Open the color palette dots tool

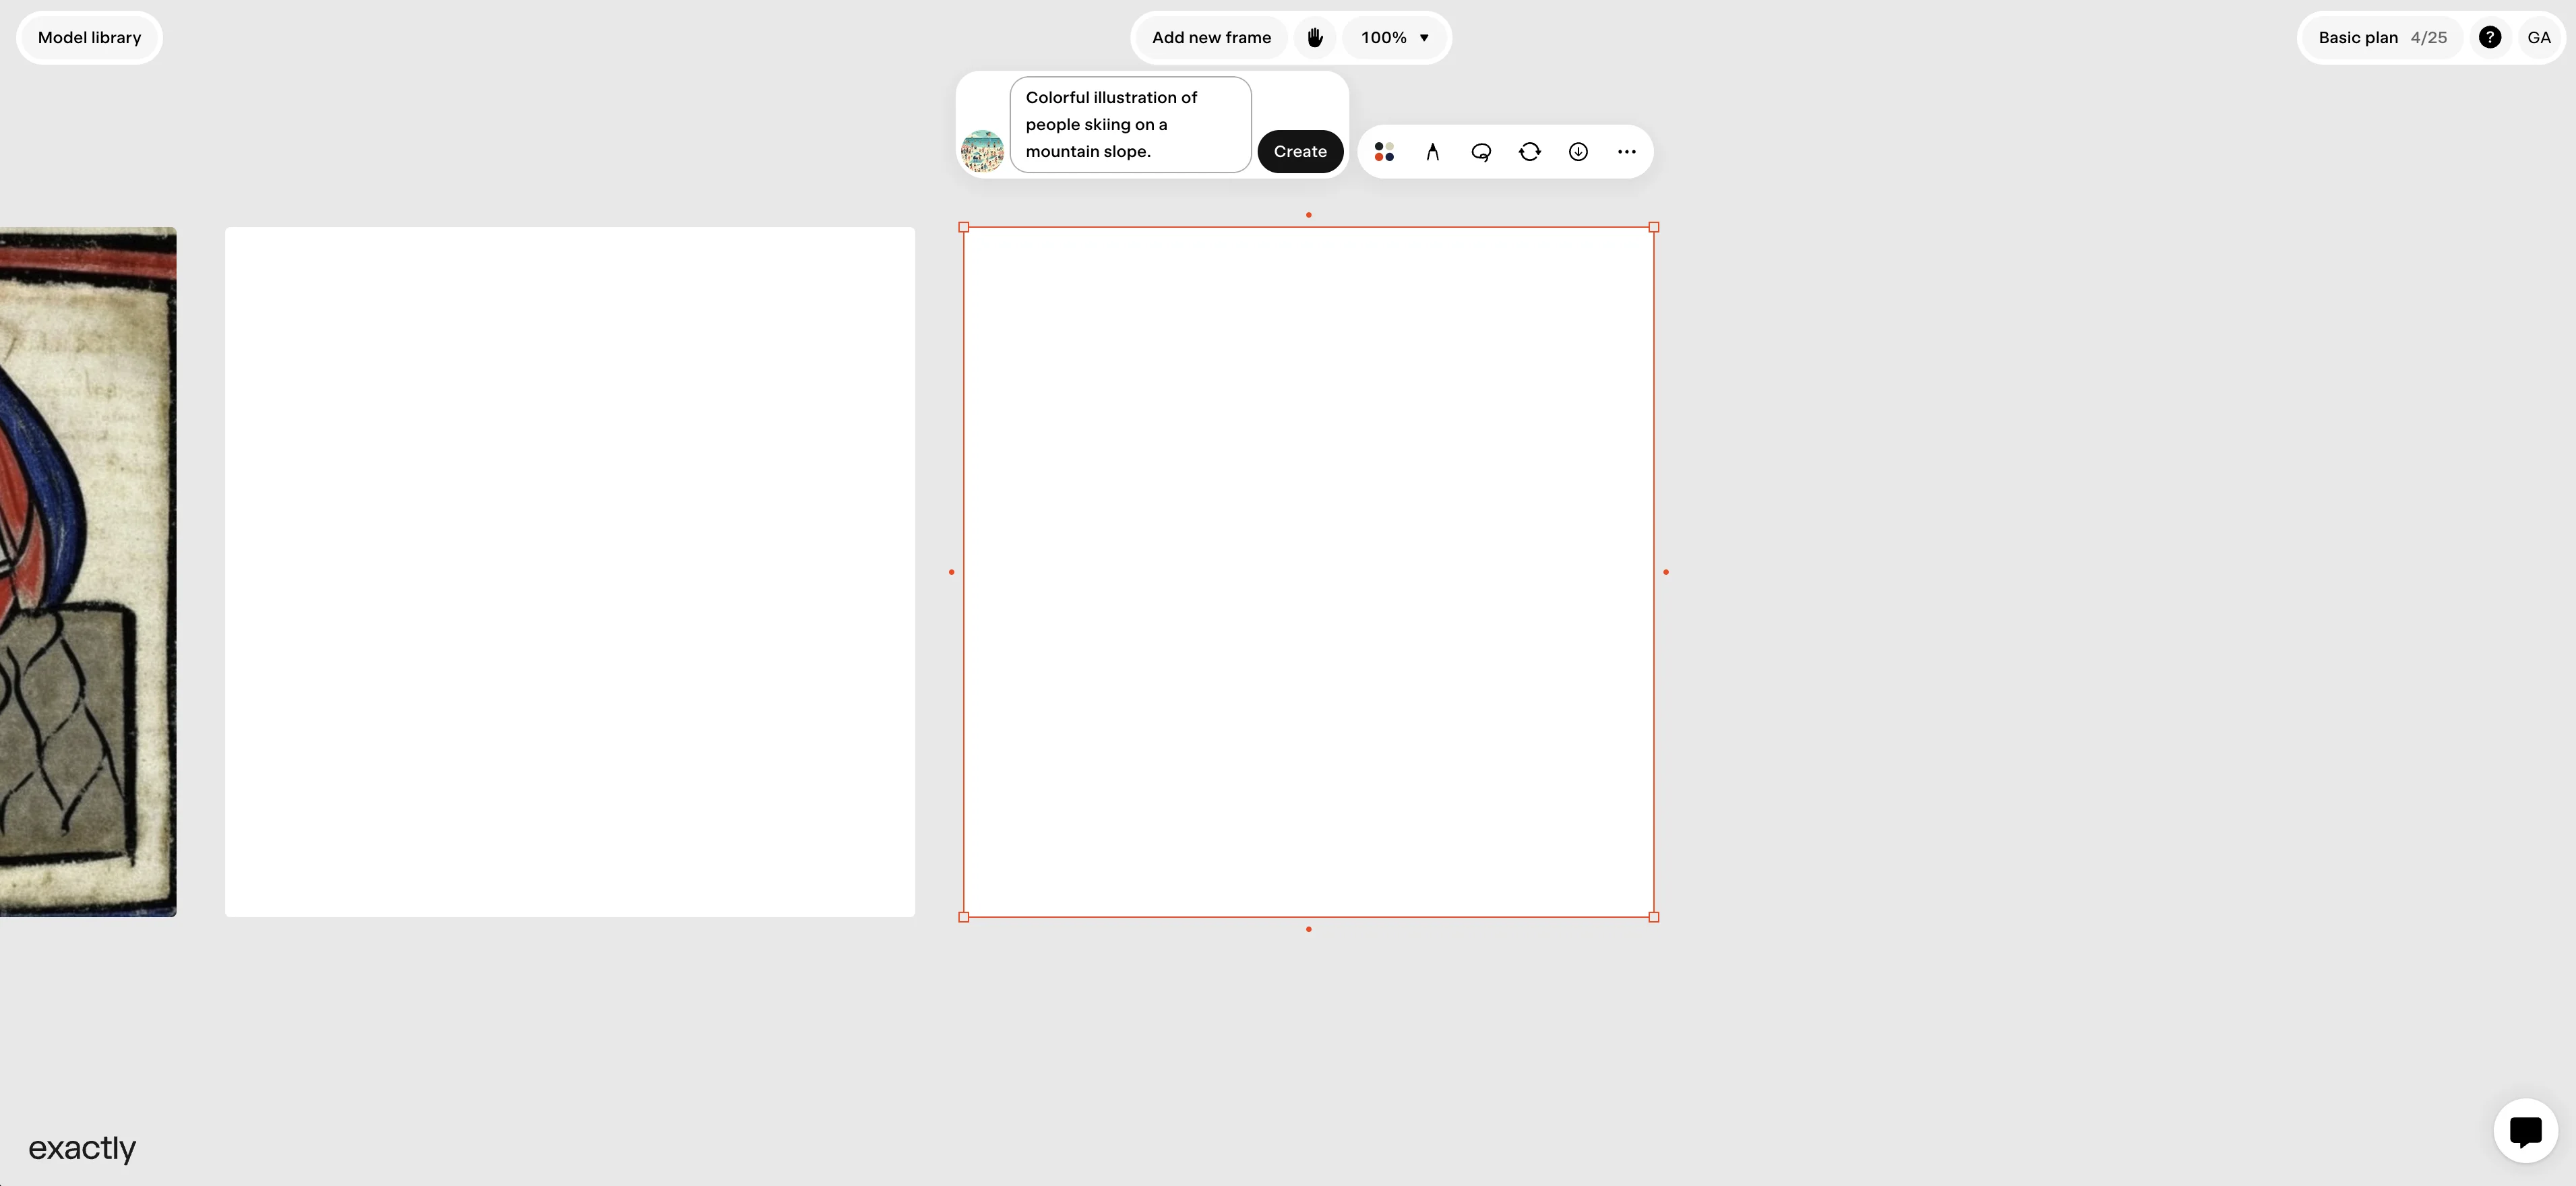coord(1384,152)
